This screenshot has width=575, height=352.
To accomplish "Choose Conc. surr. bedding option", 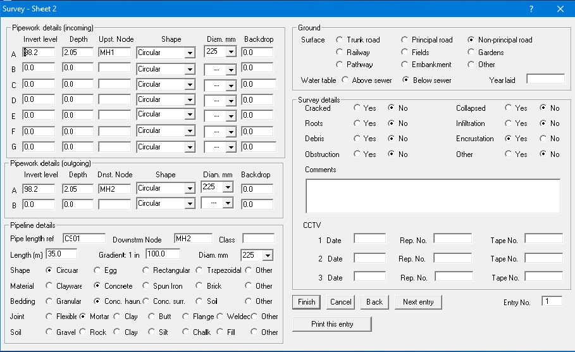I will [x=164, y=301].
